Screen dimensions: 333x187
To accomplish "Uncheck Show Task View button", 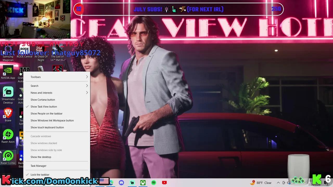I will (x=57, y=107).
